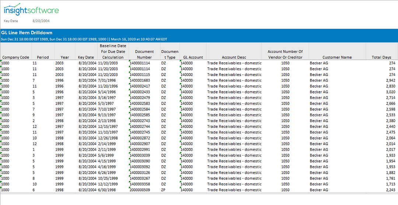Click Total Days value 1,713
Image resolution: width=398 pixels, height=205 pixels.
pyautogui.click(x=390, y=184)
